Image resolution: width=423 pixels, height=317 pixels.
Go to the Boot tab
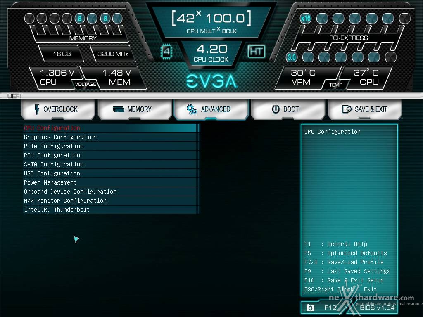coord(288,109)
